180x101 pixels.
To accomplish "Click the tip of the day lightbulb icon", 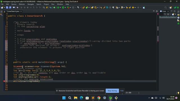I will [178, 93].
